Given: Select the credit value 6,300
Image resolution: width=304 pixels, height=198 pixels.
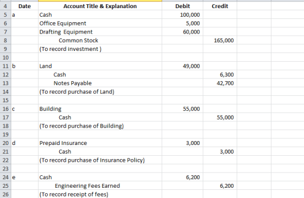Looking at the screenshot, I should click(220, 75).
